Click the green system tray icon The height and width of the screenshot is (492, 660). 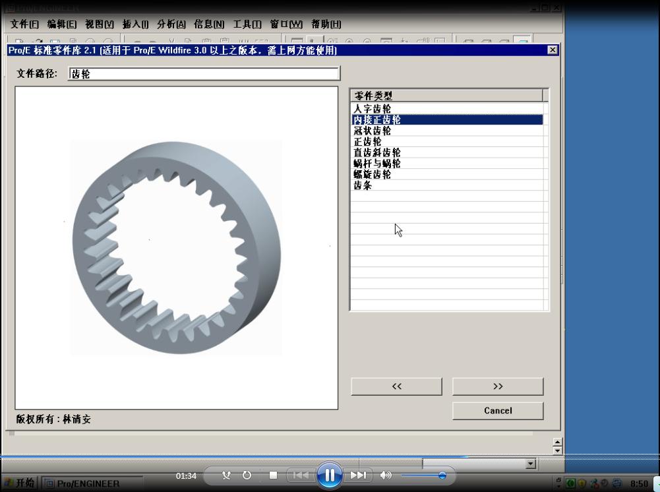pyautogui.click(x=571, y=483)
